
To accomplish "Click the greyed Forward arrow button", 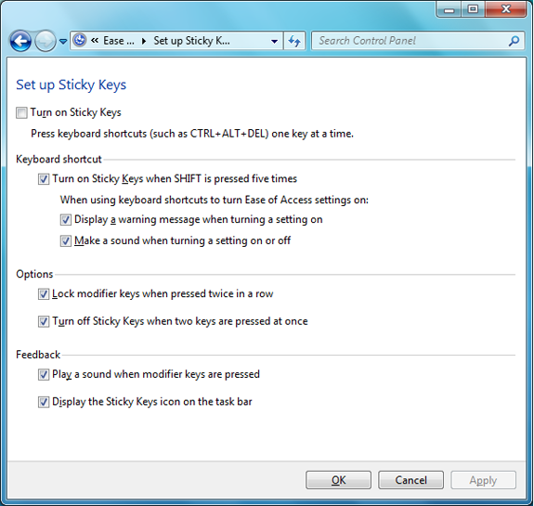I will coord(46,41).
